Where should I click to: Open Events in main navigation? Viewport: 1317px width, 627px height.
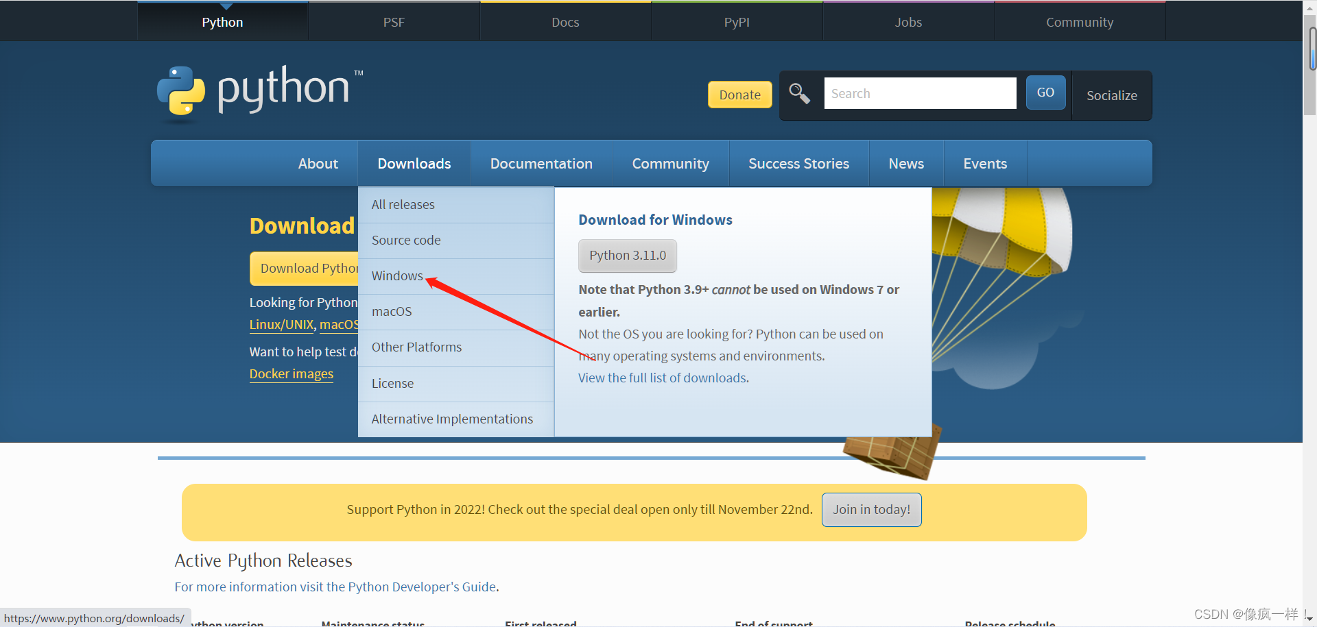point(985,164)
